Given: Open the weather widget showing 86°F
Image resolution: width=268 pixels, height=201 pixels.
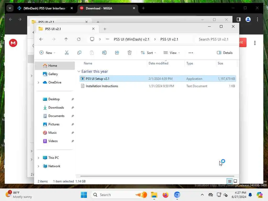Looking at the screenshot, I should tap(19, 195).
